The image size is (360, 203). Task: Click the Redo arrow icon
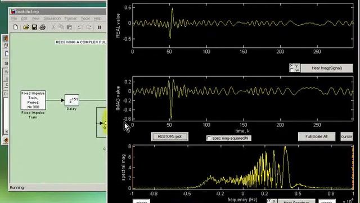pyautogui.click(x=89, y=27)
